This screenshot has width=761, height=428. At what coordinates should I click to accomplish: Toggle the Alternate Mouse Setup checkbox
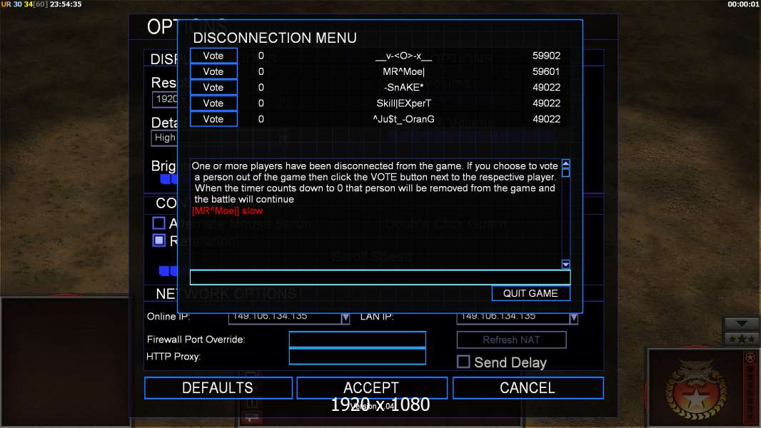(158, 223)
